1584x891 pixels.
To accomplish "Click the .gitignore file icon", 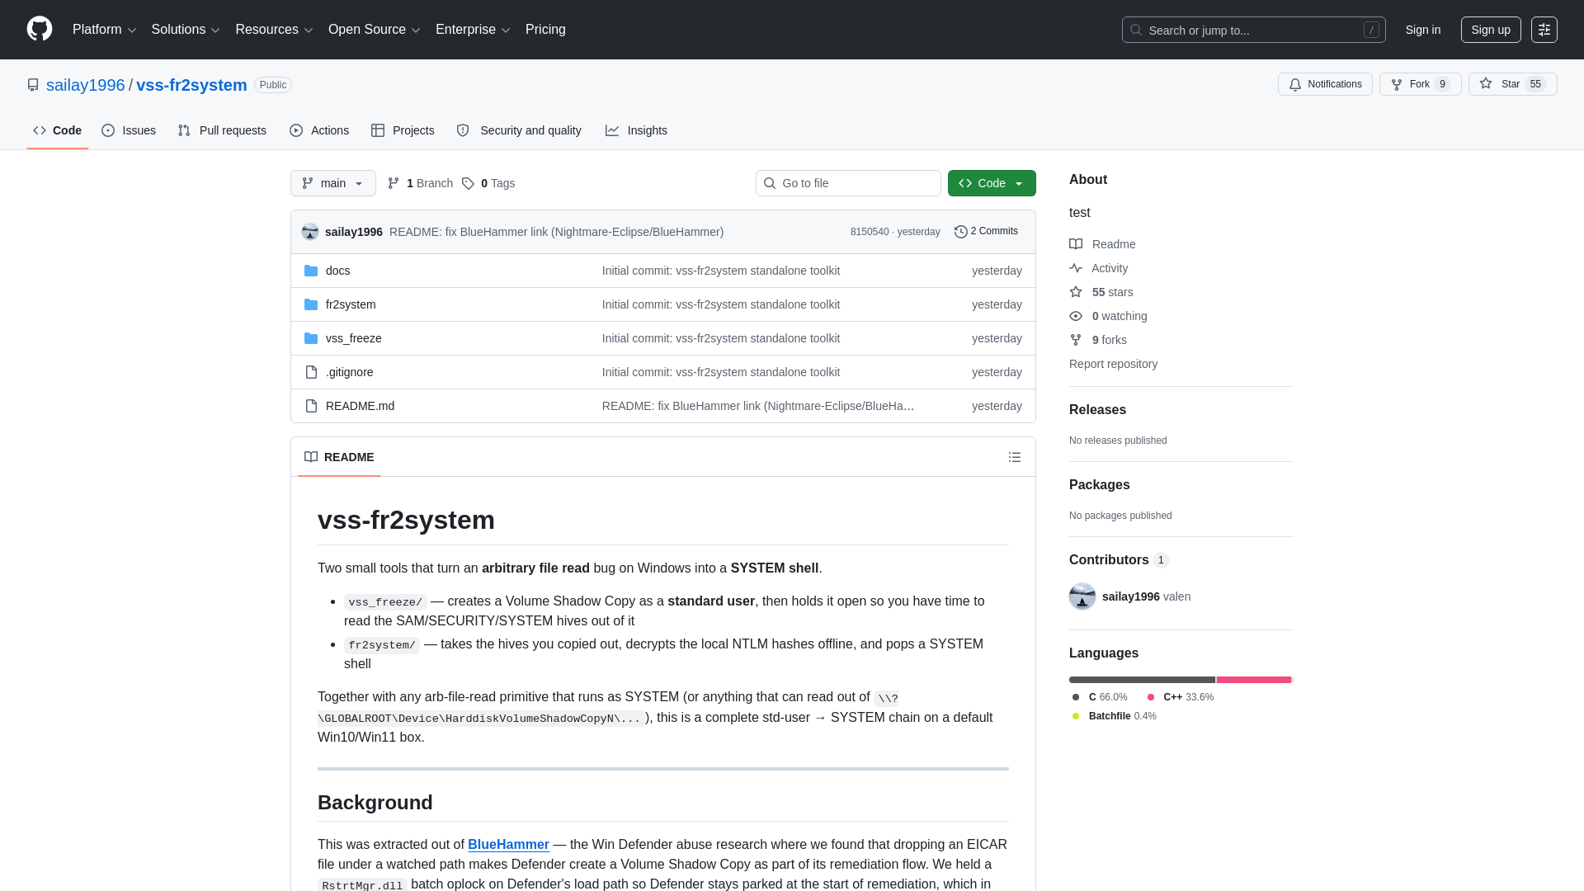I will pos(311,372).
